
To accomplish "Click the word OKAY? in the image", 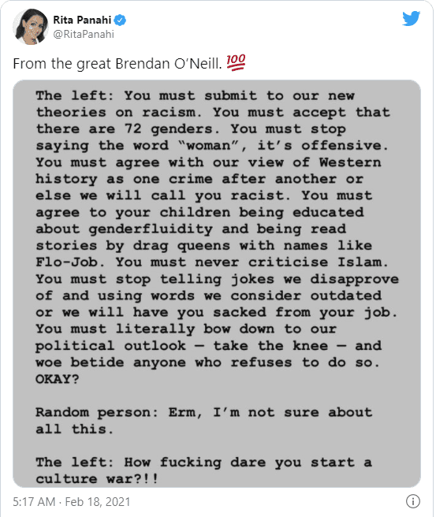I will pos(58,379).
